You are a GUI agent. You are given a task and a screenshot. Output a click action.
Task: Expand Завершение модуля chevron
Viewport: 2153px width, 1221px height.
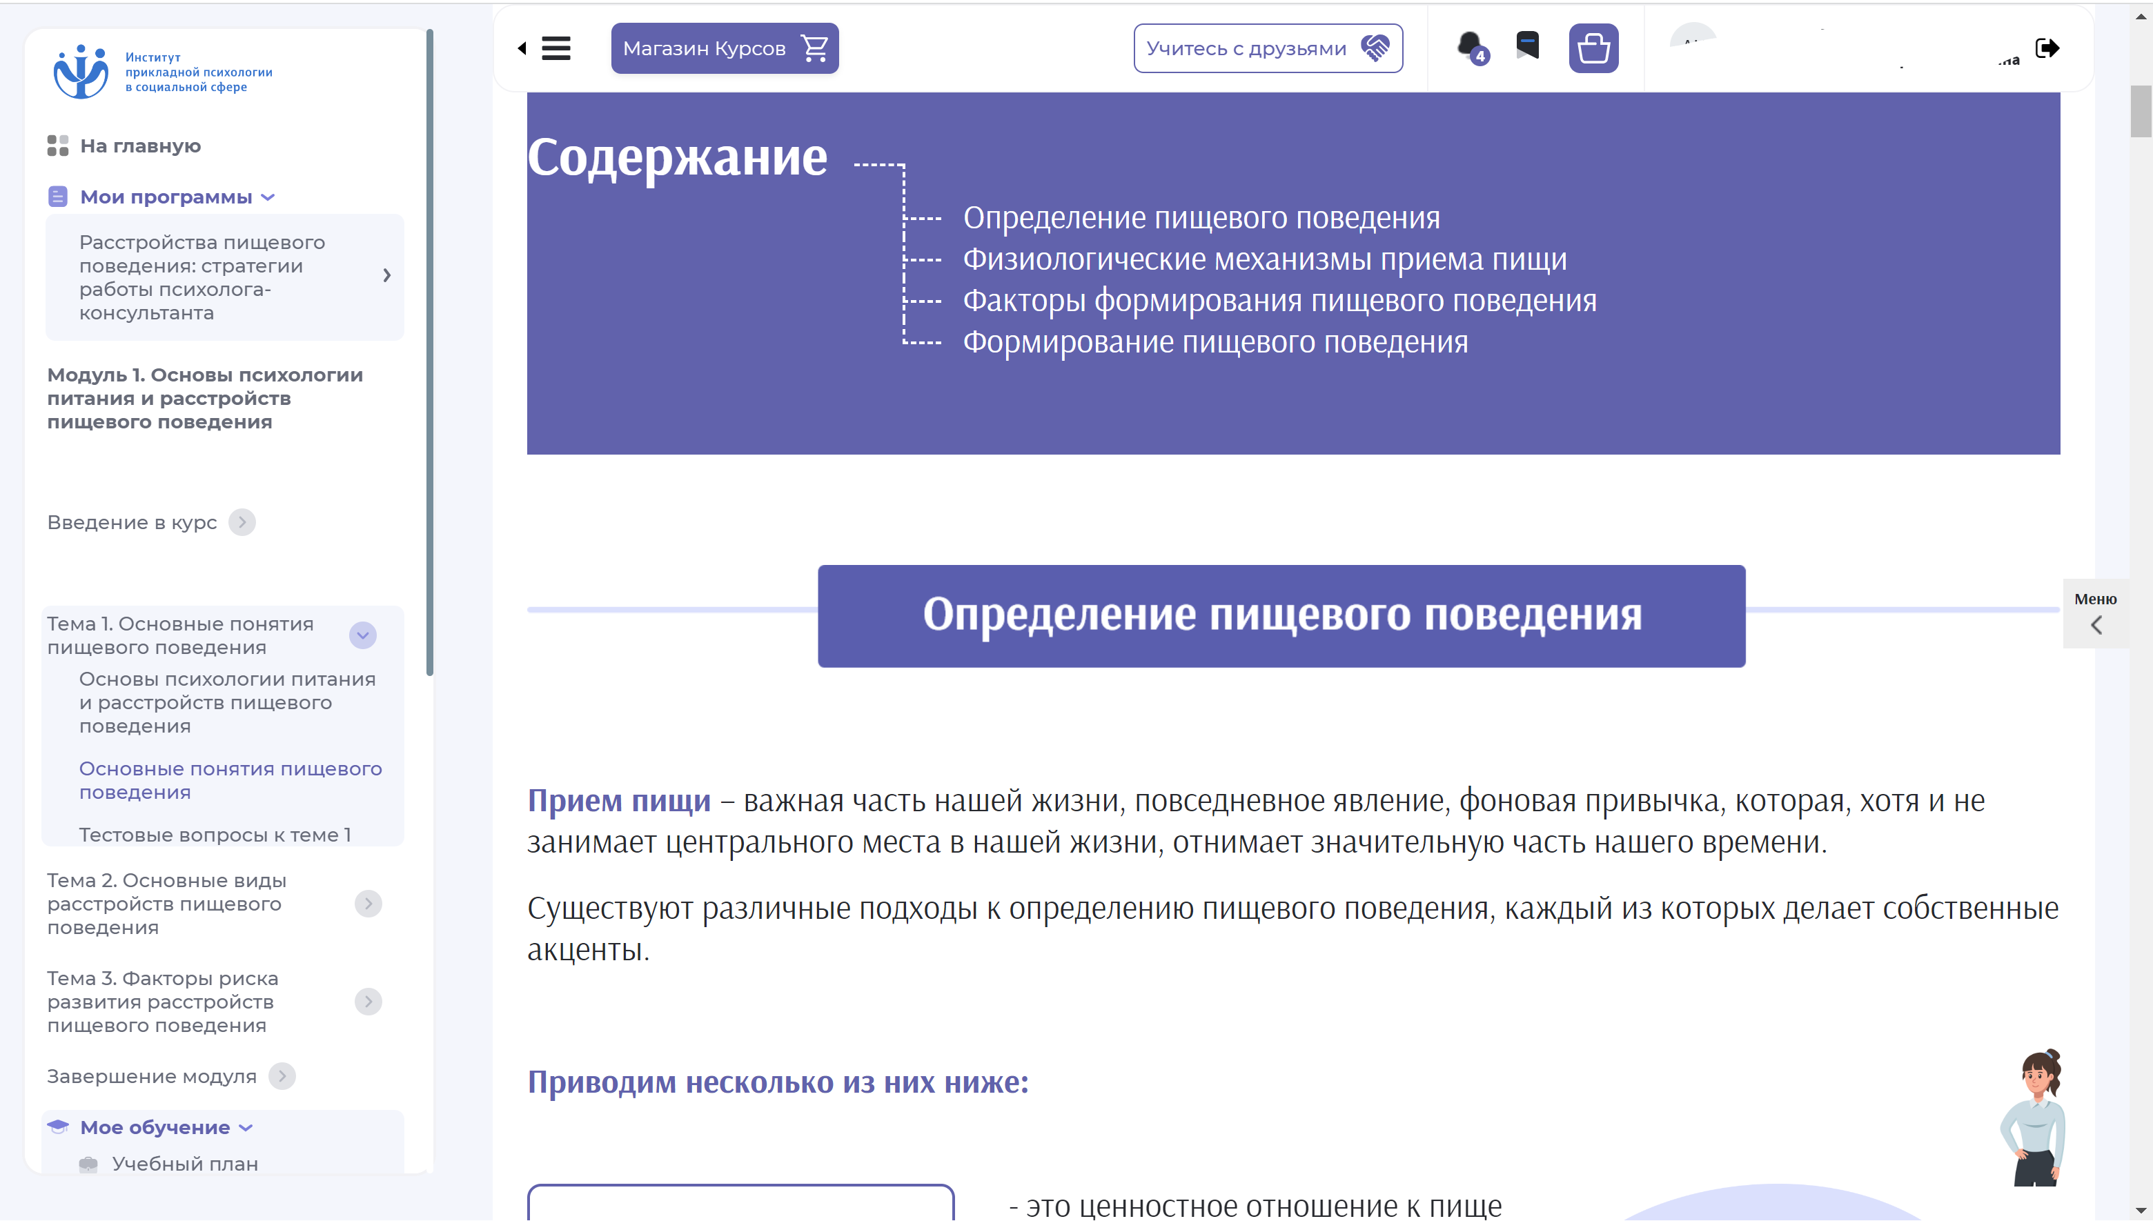pyautogui.click(x=282, y=1077)
